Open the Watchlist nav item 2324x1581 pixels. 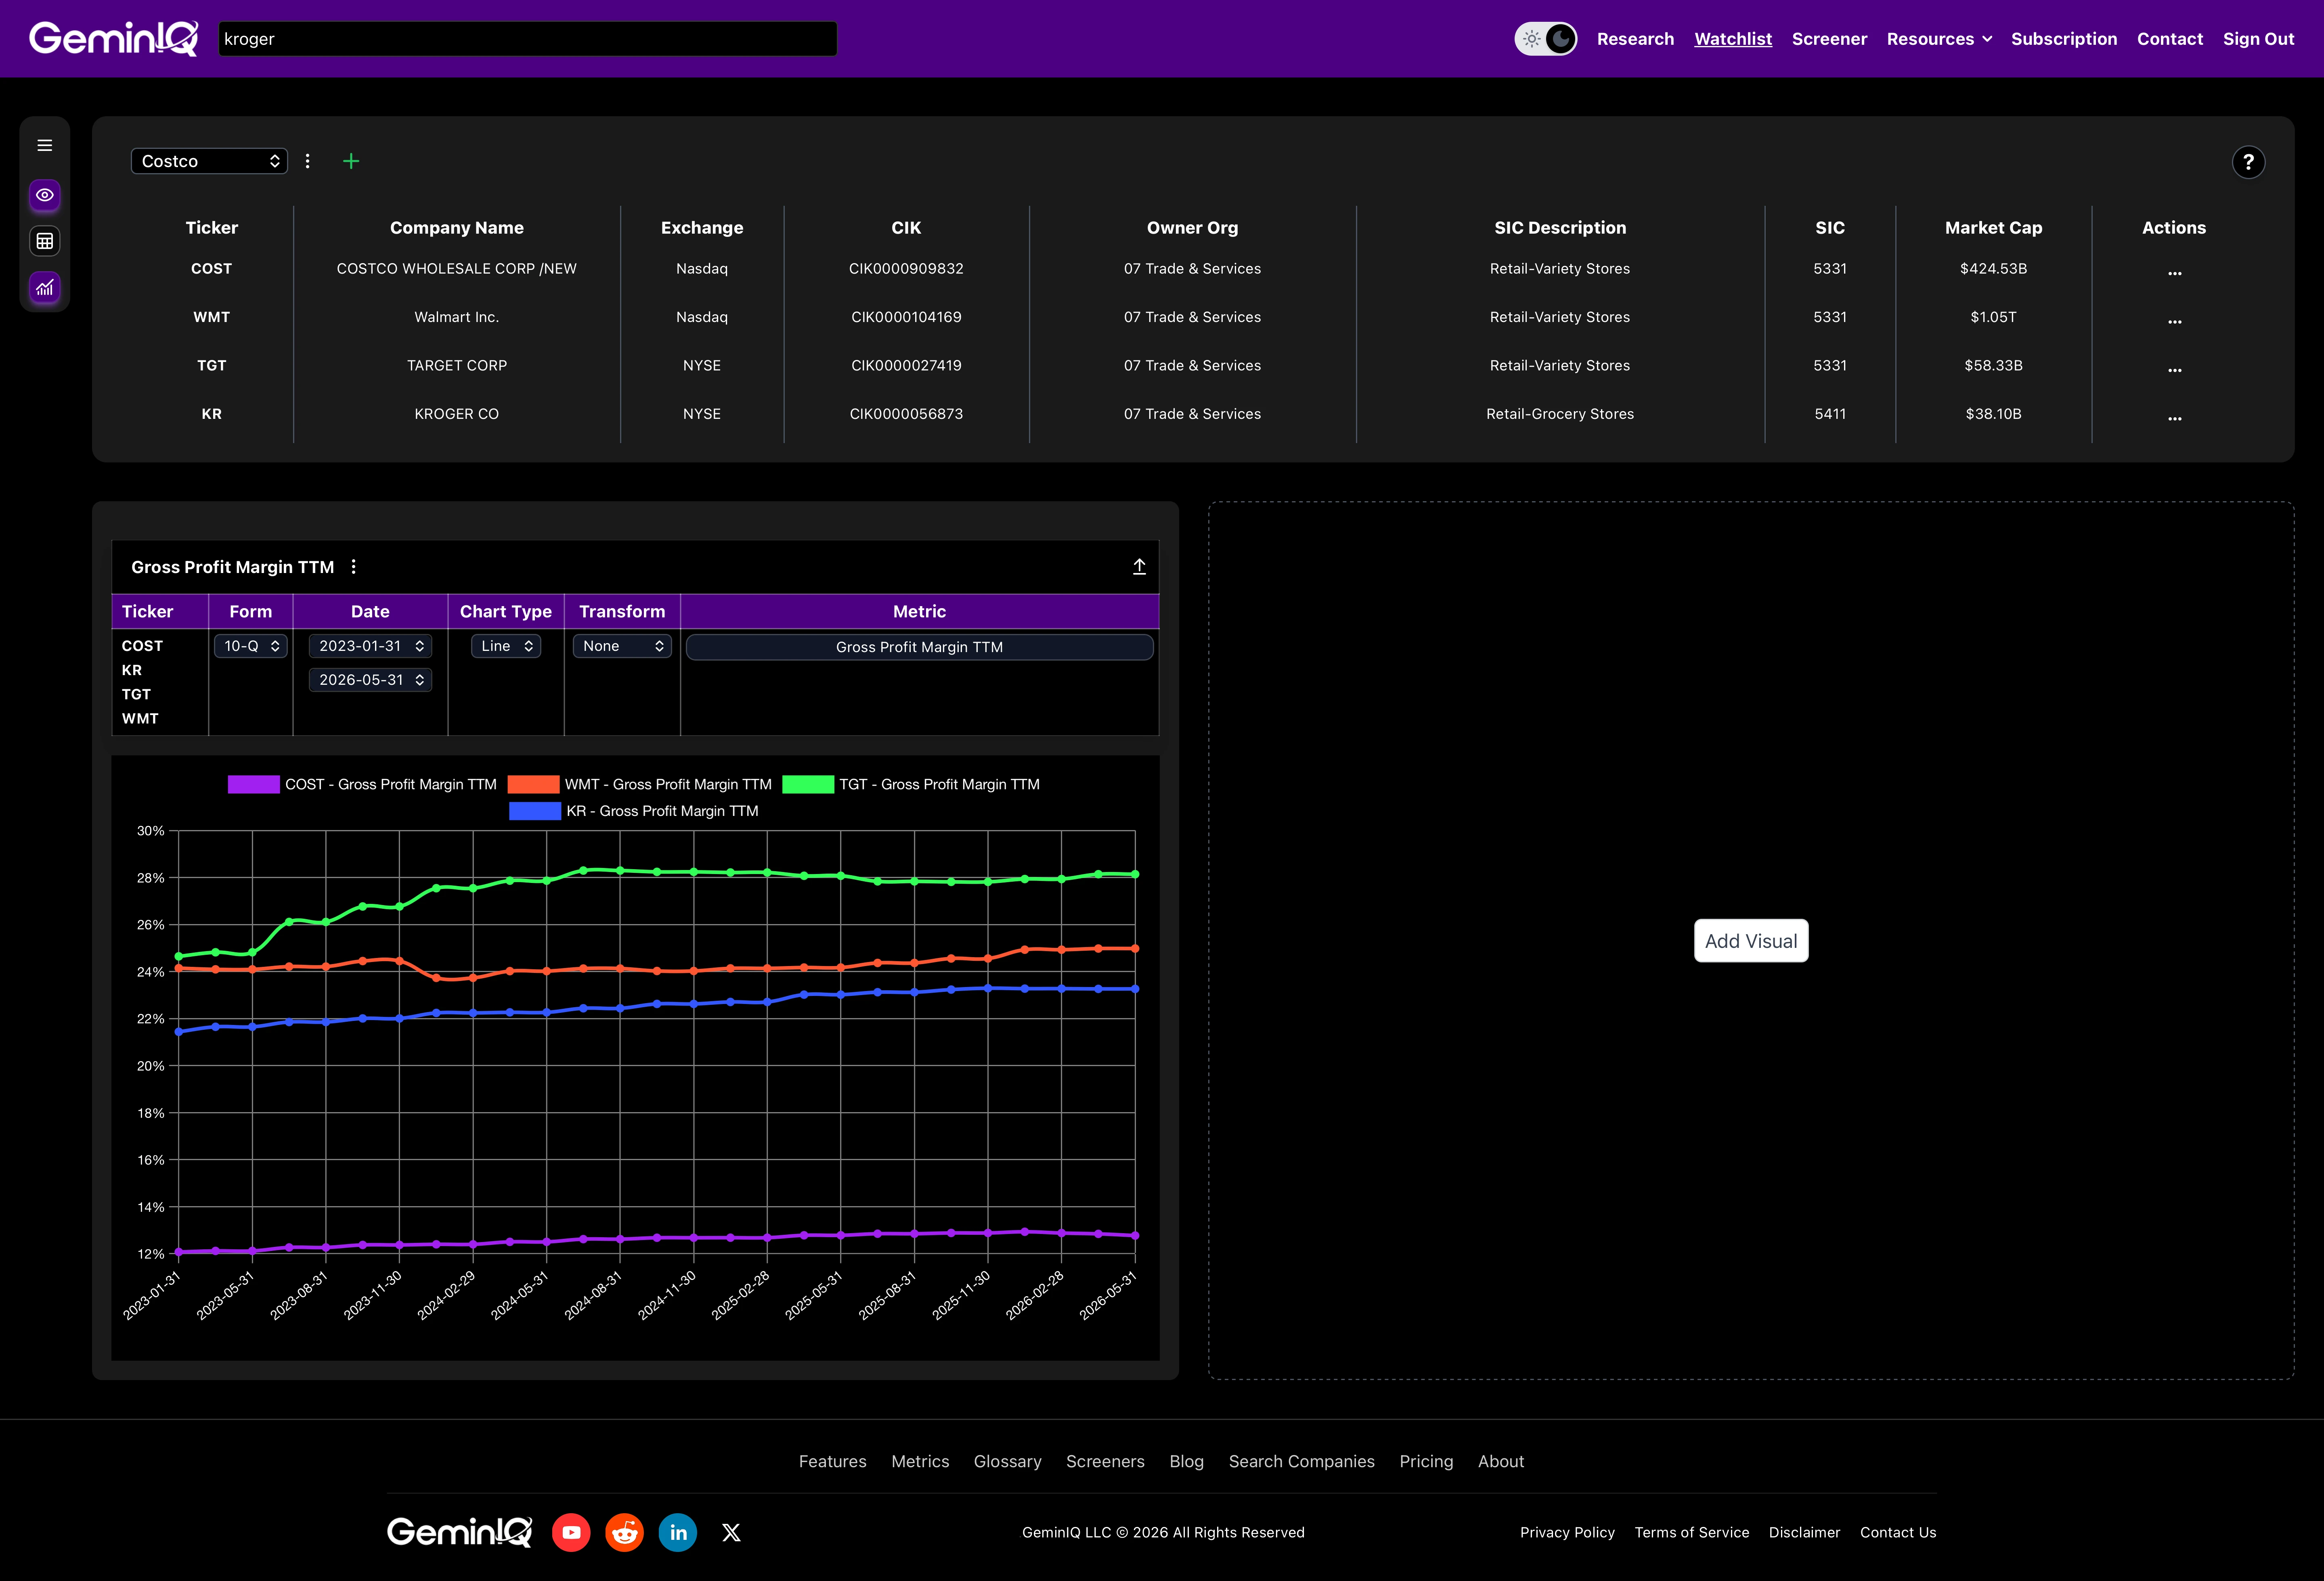(1733, 39)
